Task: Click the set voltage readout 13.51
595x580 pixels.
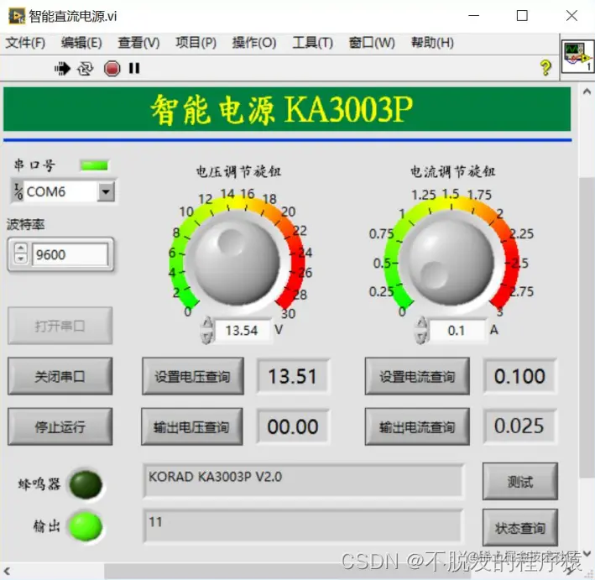Action: (x=293, y=376)
